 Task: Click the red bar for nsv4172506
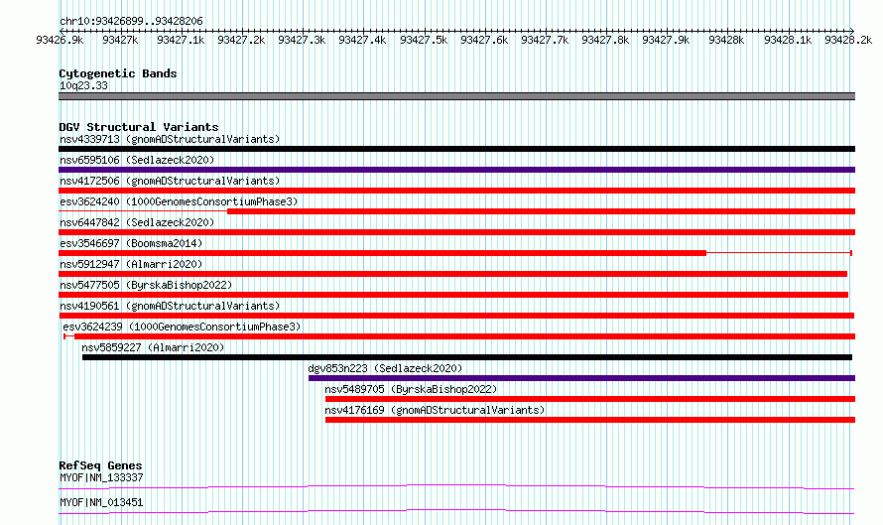point(456,191)
